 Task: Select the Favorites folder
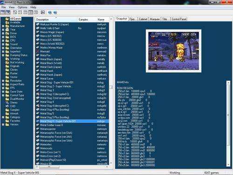tap(15, 121)
